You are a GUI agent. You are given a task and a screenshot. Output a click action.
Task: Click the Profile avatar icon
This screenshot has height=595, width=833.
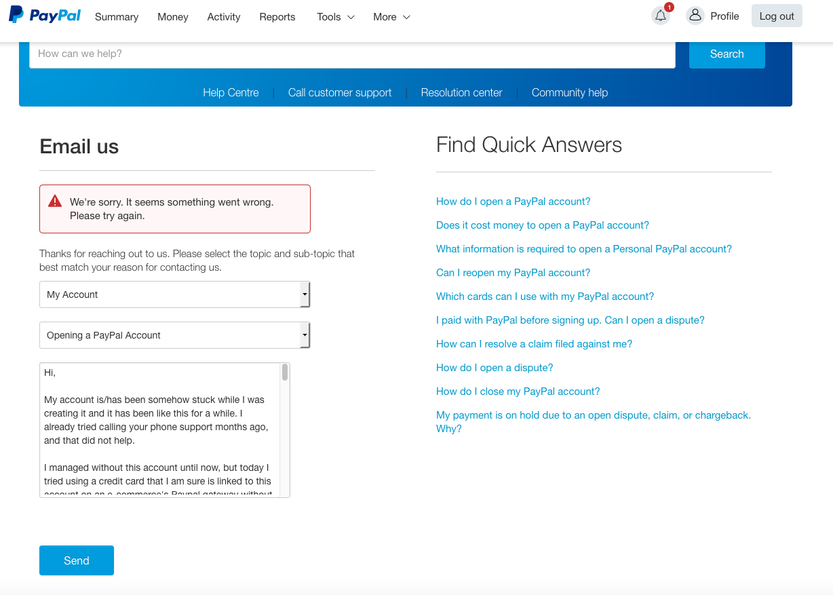pos(695,16)
